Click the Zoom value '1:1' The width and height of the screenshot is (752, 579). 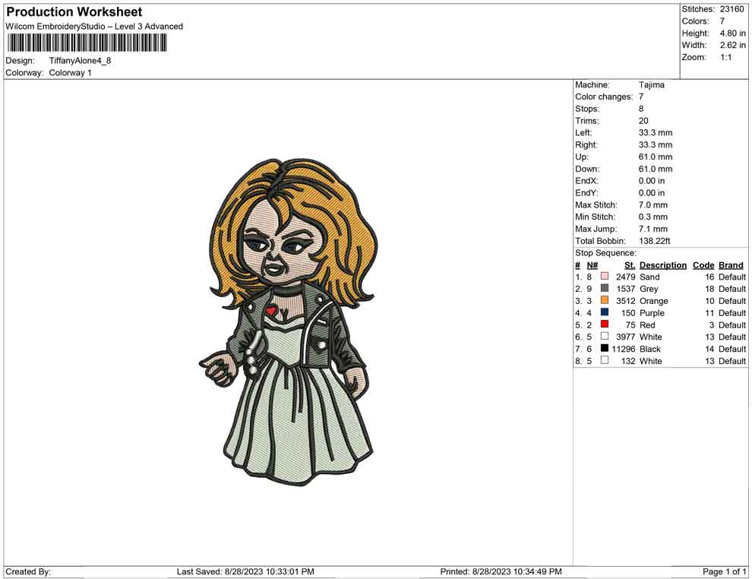click(x=725, y=57)
